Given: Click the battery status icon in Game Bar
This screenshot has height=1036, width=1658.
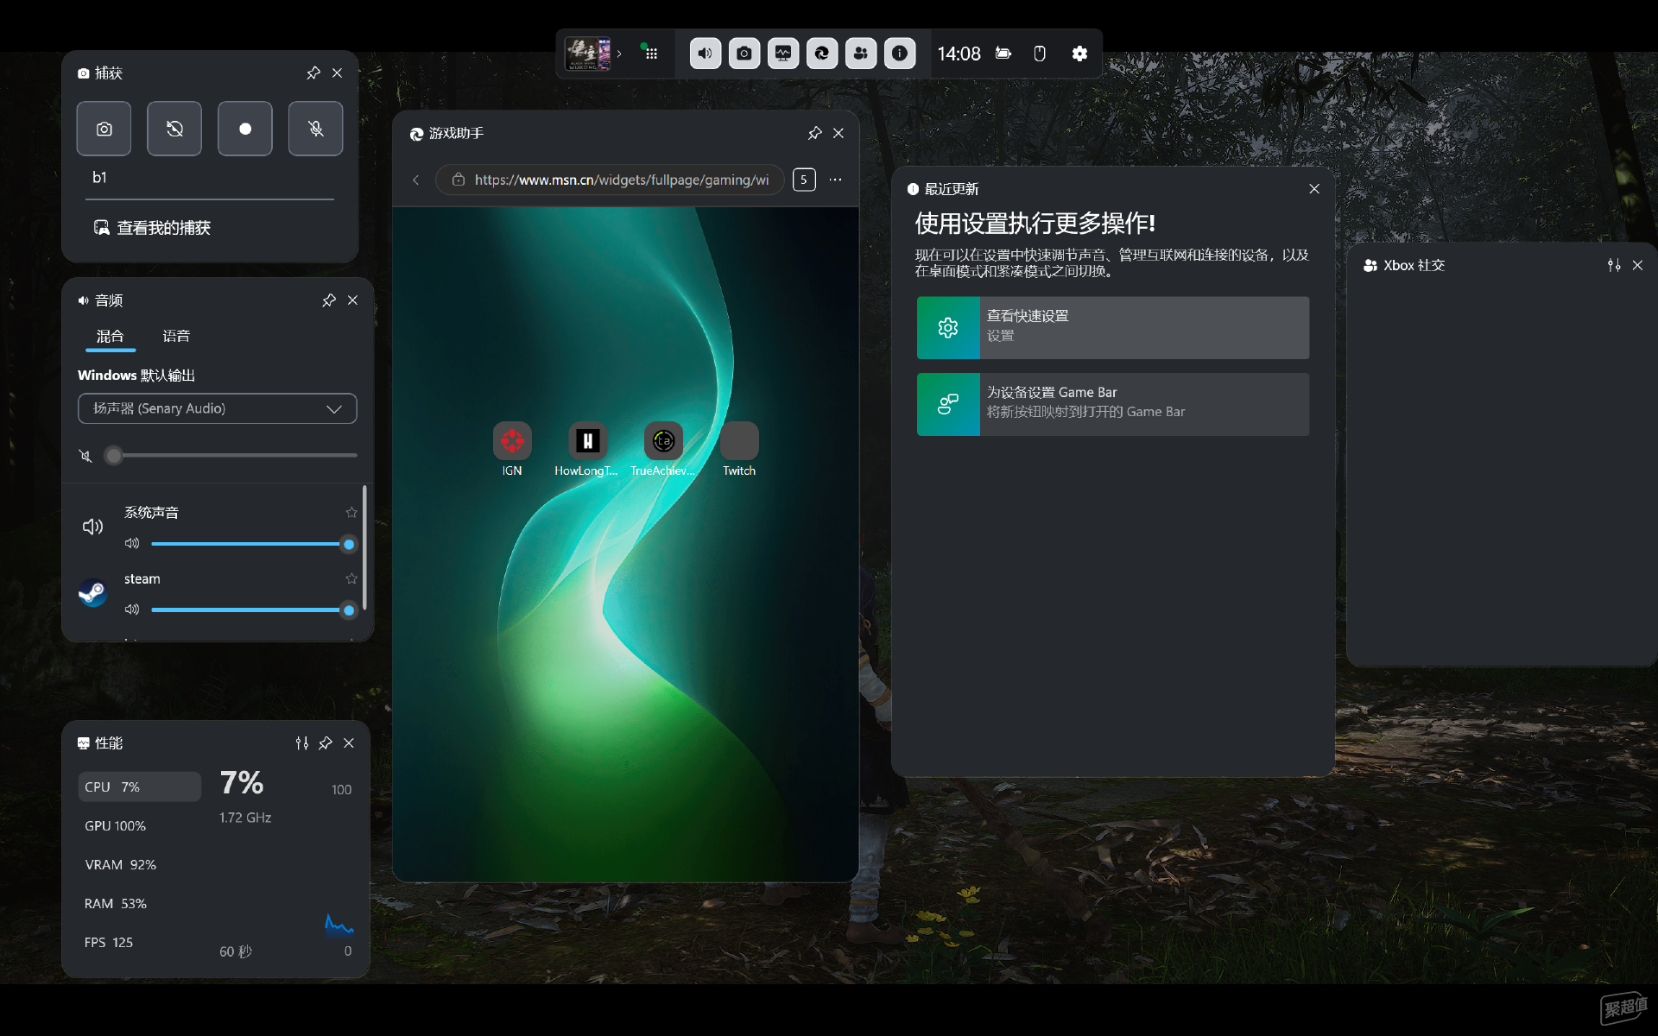Looking at the screenshot, I should pos(1003,54).
